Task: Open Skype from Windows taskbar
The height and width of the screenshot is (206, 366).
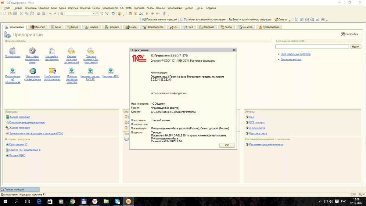Action: (x=117, y=201)
